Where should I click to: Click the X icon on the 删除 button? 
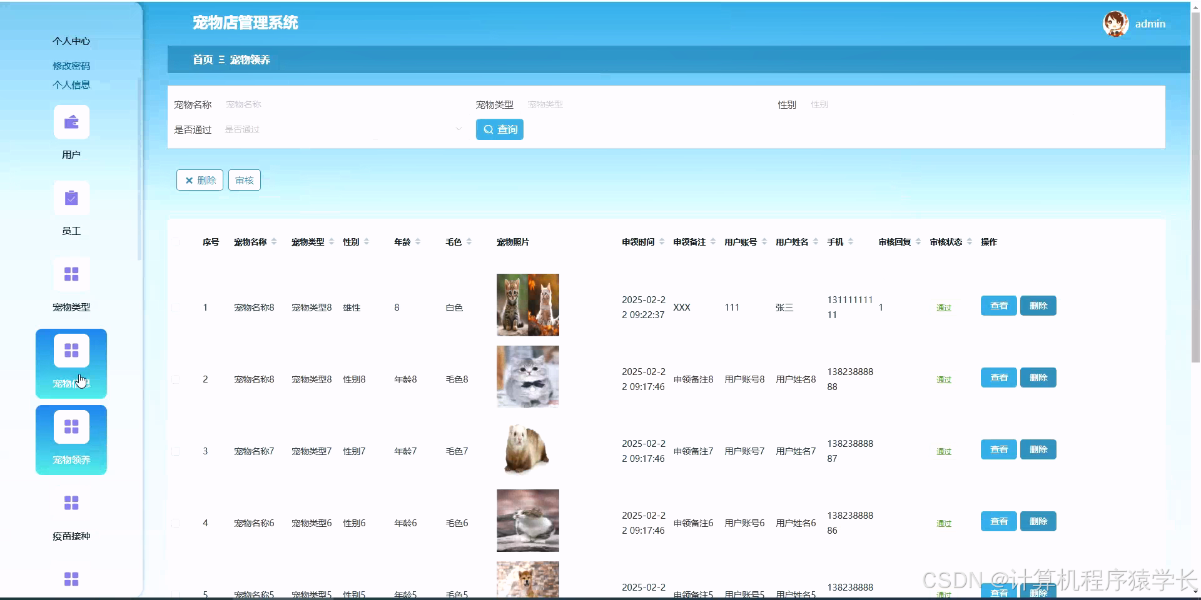pos(190,180)
